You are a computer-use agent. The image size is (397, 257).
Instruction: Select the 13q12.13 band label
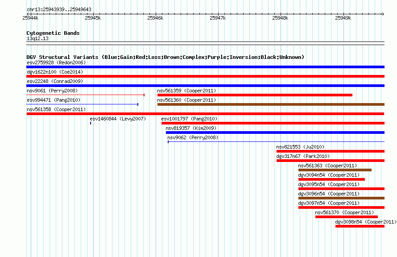tap(37, 38)
